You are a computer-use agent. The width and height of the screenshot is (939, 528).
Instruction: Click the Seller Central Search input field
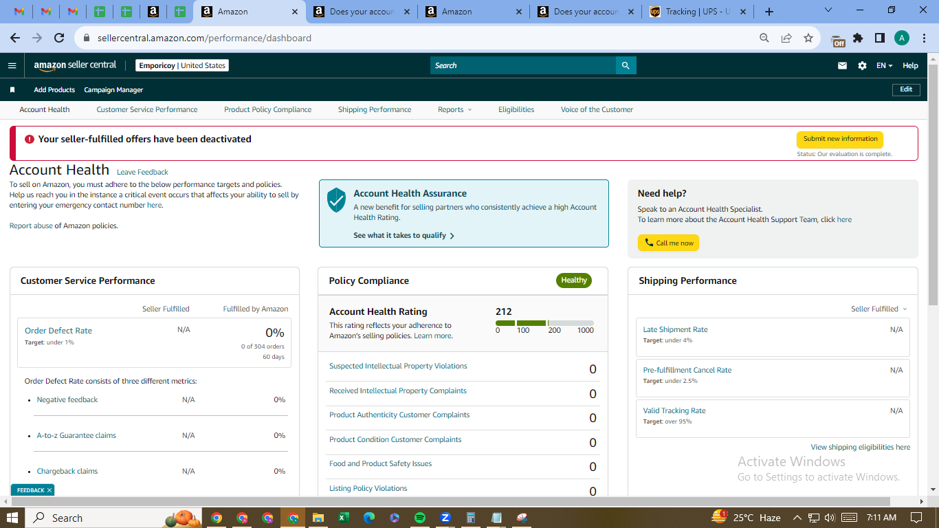click(x=523, y=65)
